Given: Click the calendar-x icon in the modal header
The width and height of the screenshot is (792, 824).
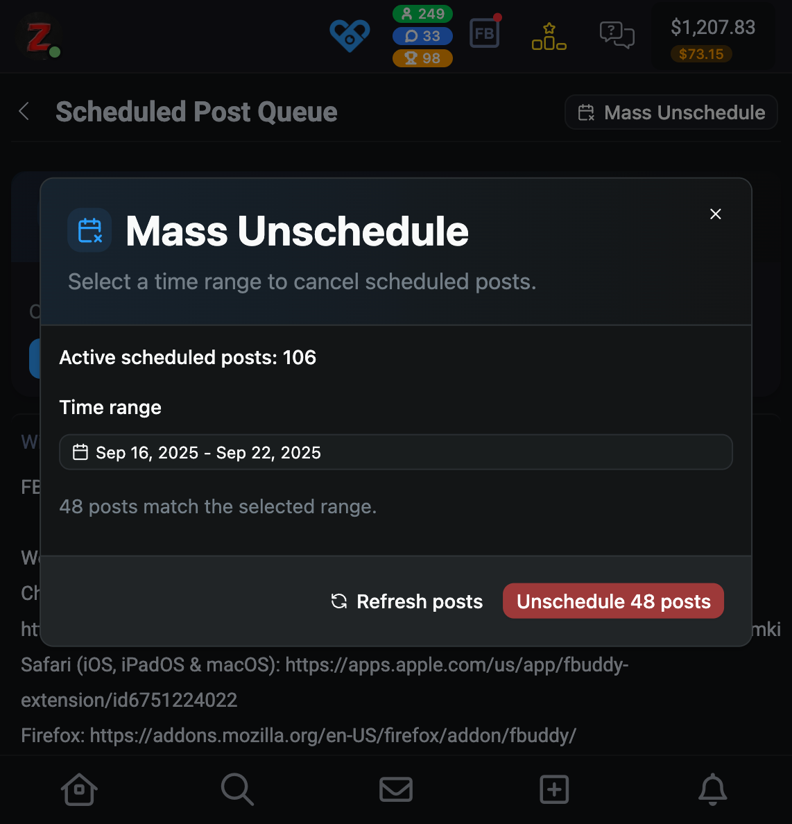Looking at the screenshot, I should point(89,230).
